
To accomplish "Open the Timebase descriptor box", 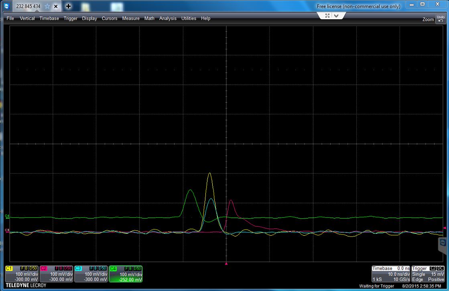I will click(x=391, y=274).
